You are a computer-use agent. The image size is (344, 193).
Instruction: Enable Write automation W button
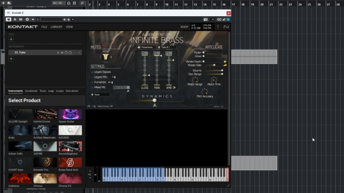[x=21, y=20]
